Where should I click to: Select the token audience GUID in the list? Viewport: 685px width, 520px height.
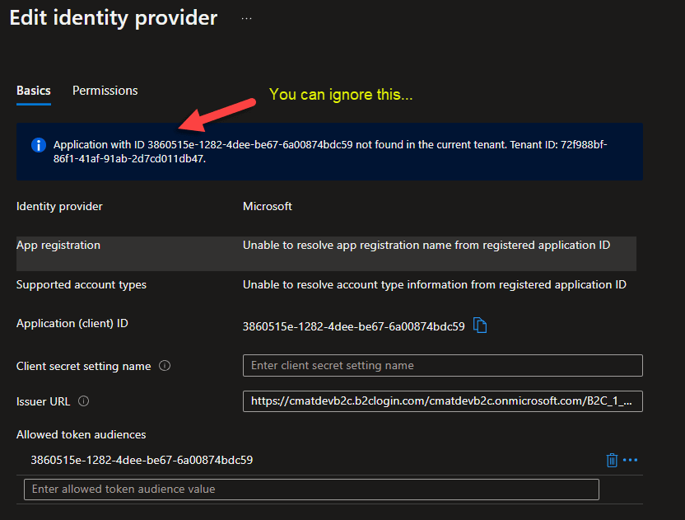(x=142, y=460)
